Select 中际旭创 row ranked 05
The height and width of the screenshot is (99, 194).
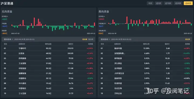point(48,68)
